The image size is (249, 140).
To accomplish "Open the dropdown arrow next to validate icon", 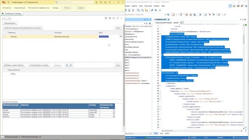I will (x=177, y=15).
